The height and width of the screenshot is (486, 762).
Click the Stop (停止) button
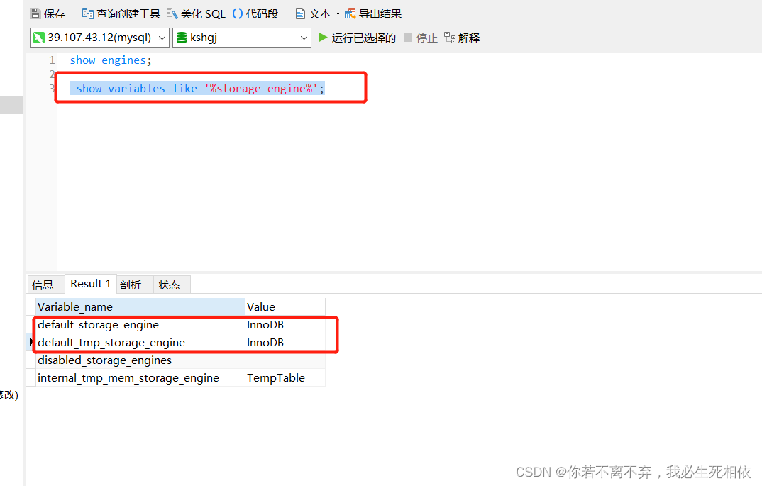coord(421,38)
